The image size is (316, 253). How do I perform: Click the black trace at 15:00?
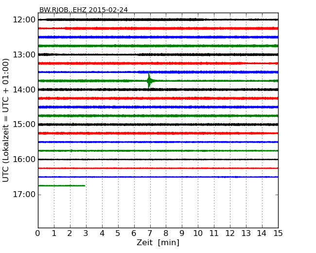pyautogui.click(x=158, y=125)
